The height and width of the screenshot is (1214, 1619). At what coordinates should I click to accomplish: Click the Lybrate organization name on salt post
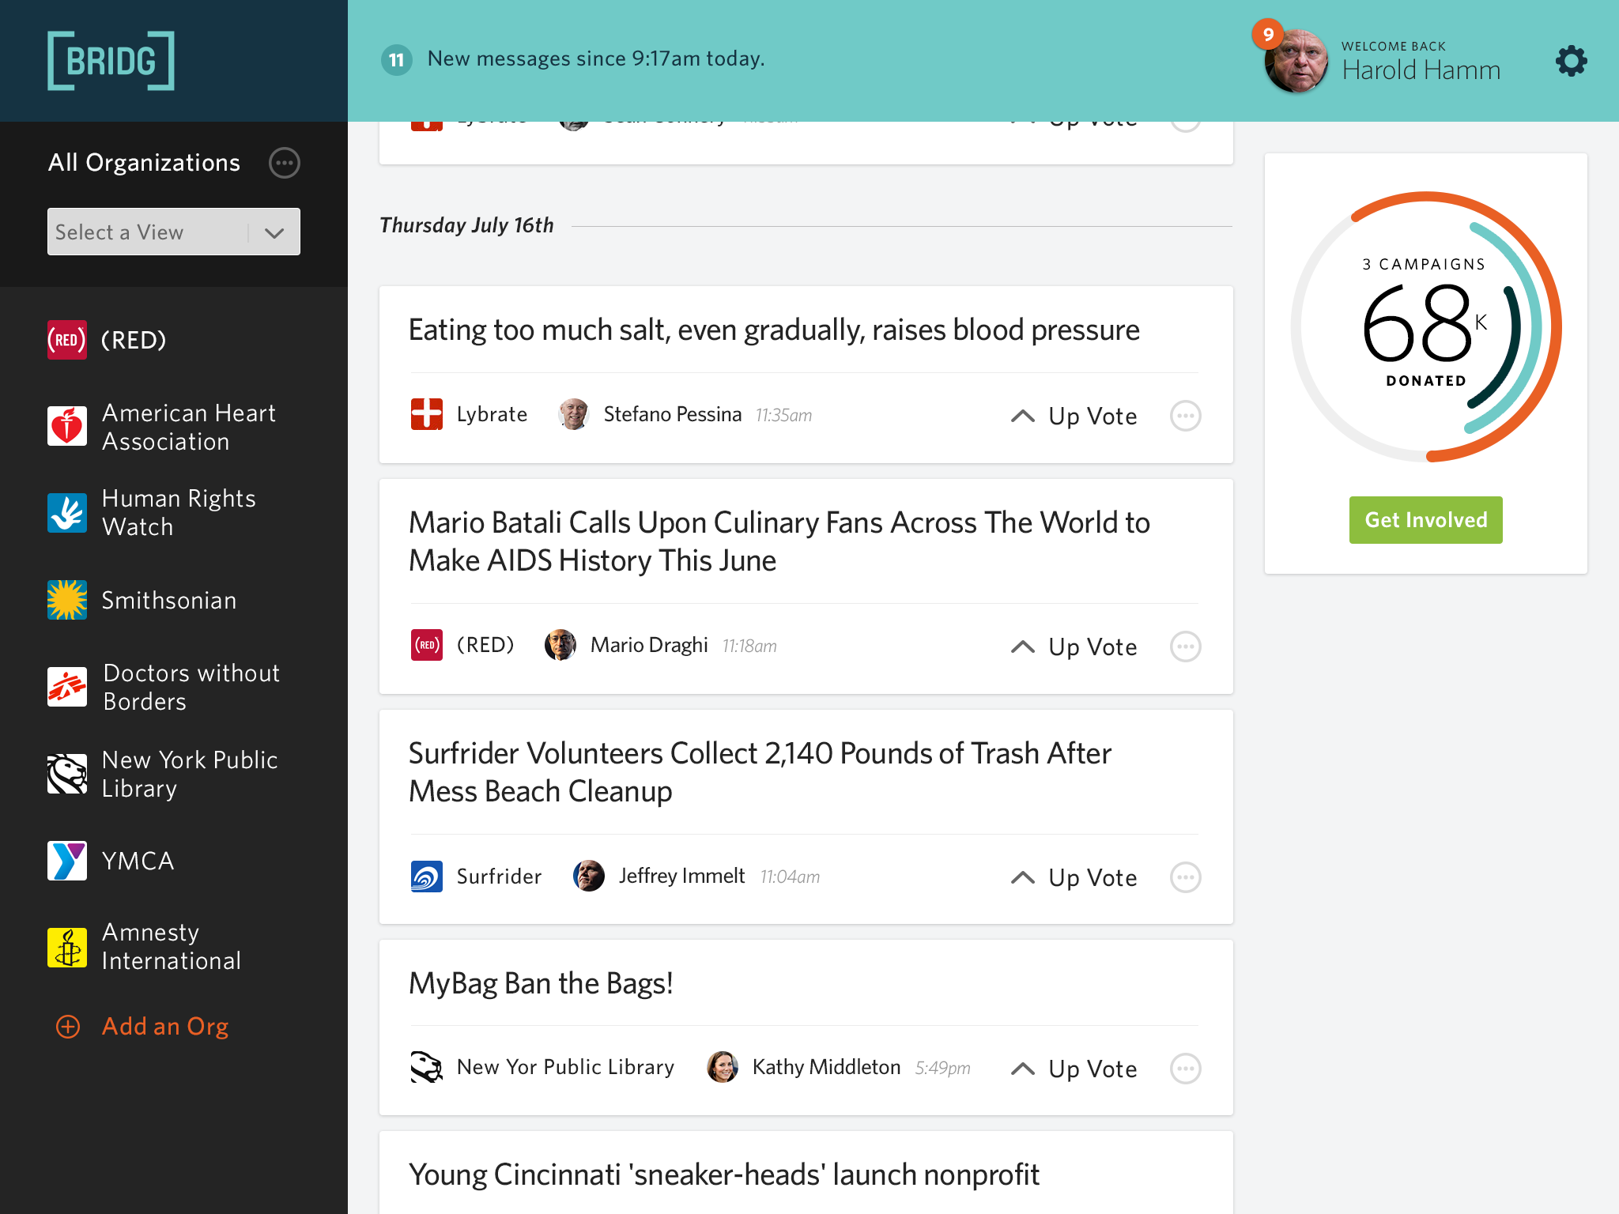(x=492, y=414)
